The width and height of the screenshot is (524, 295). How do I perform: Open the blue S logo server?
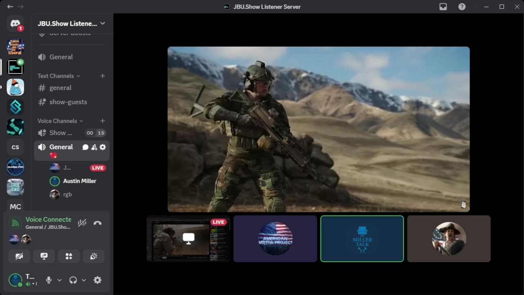pyautogui.click(x=15, y=107)
